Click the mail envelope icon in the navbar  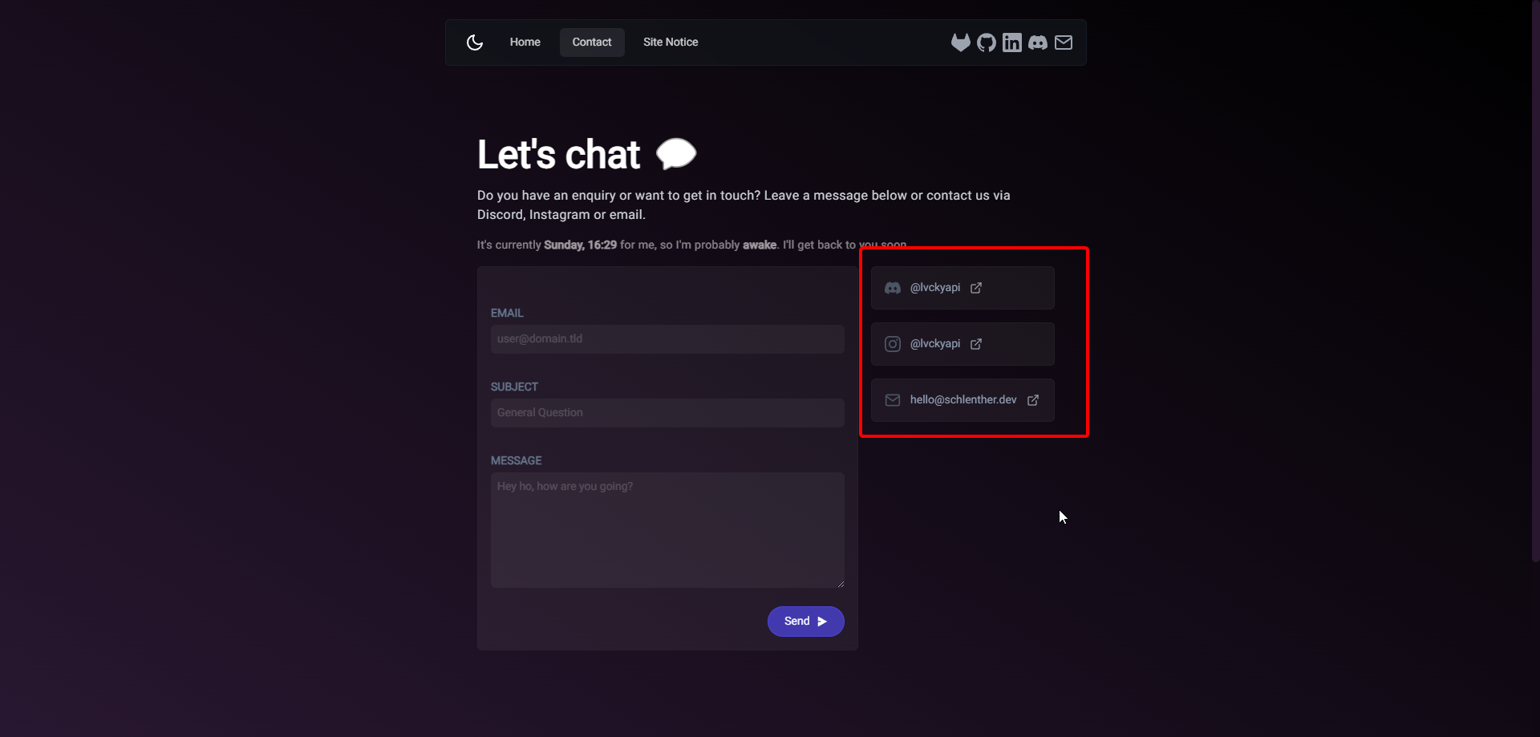click(1064, 43)
